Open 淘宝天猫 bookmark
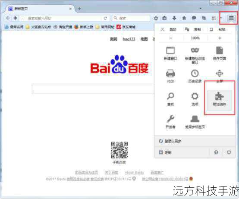Screen dimensions: 239x199 tap(63, 27)
